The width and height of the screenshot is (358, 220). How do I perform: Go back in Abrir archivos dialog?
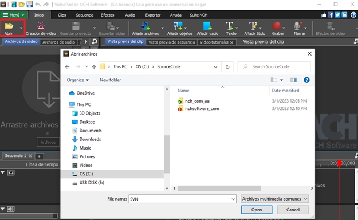click(x=67, y=66)
